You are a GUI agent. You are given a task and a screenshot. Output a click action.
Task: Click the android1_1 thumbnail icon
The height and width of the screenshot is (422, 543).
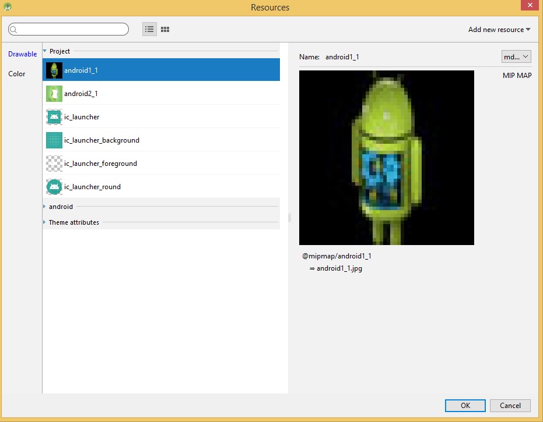(54, 70)
